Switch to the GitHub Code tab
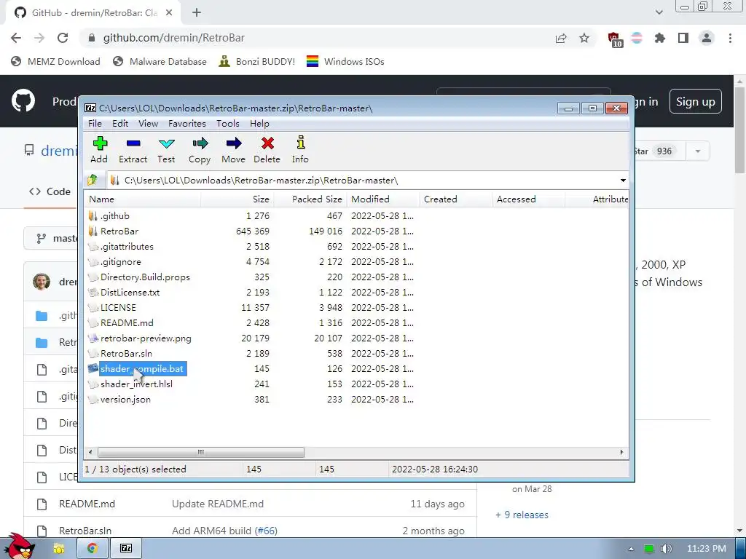The width and height of the screenshot is (746, 559). click(50, 191)
